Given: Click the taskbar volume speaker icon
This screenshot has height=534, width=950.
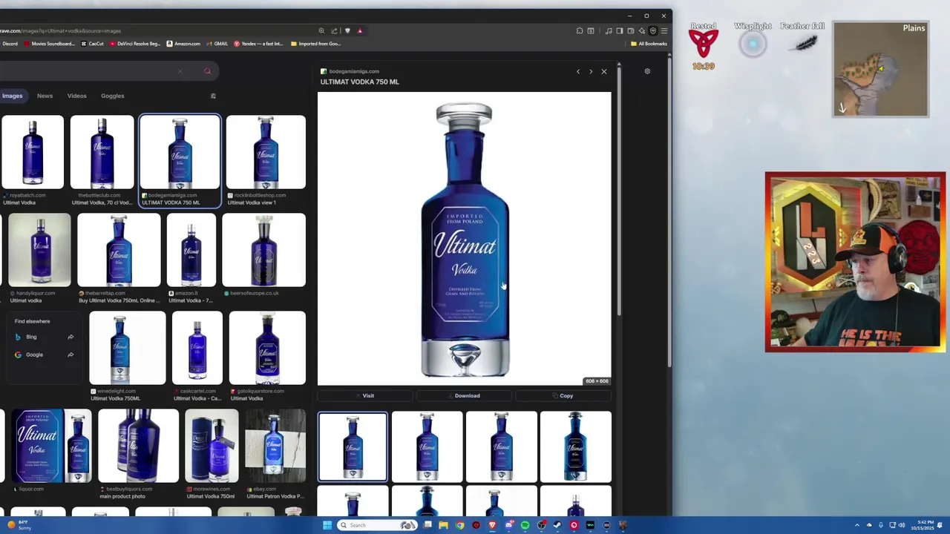Looking at the screenshot, I should coord(902,525).
